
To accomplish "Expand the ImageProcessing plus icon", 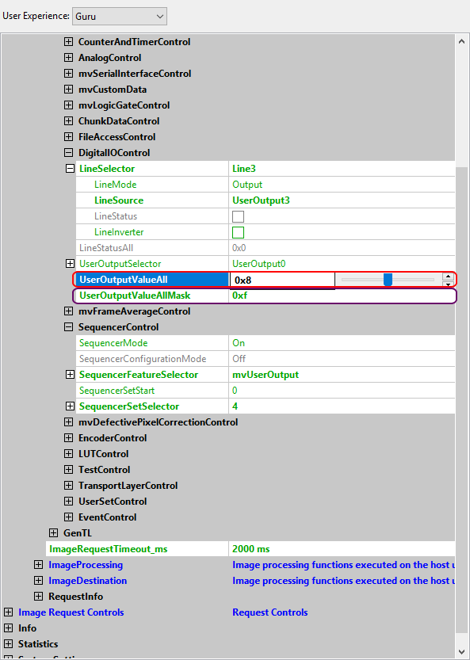I will click(x=38, y=564).
